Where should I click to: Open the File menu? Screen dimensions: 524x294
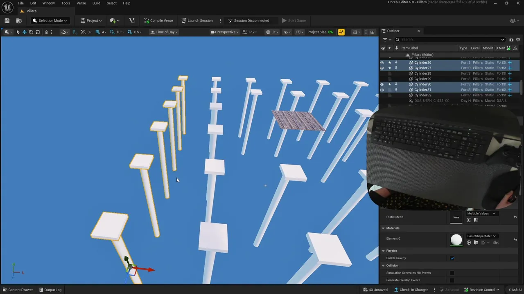pyautogui.click(x=21, y=3)
